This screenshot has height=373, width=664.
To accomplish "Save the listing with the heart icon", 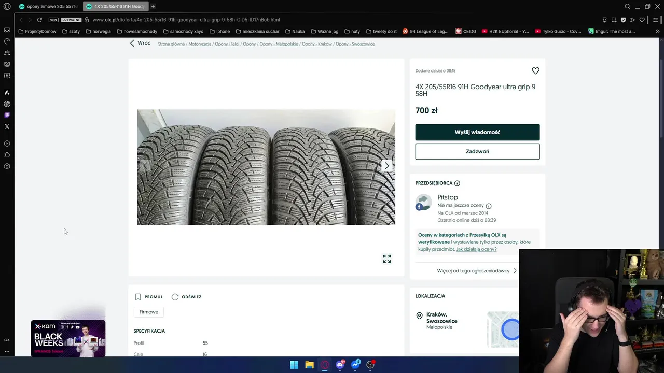I will pos(535,71).
